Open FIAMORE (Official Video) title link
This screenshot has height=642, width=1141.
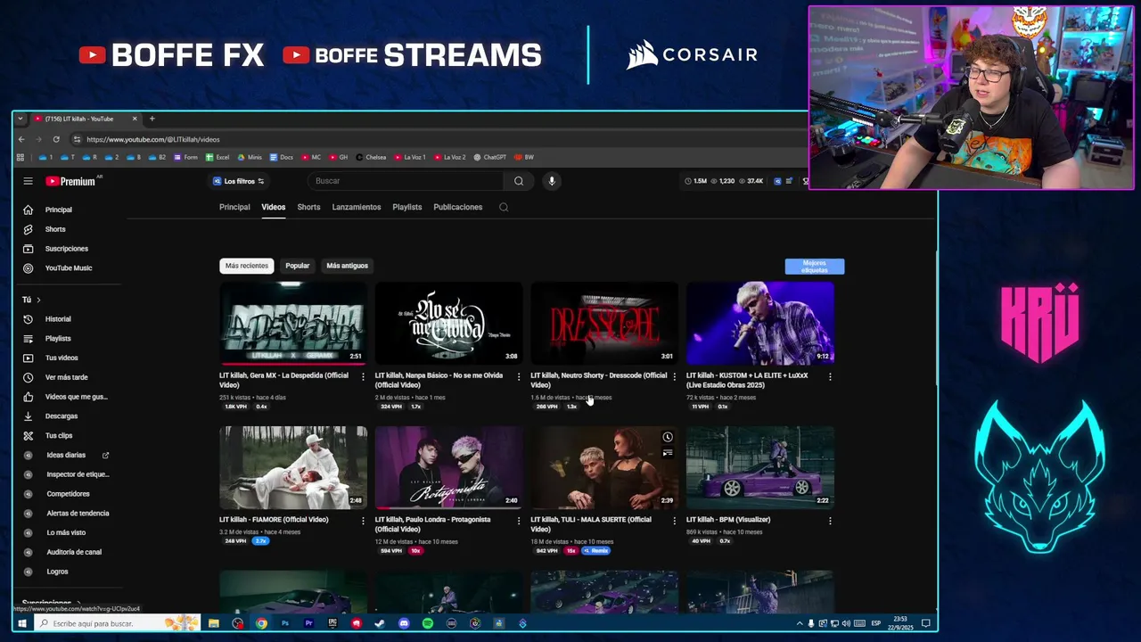tap(273, 520)
